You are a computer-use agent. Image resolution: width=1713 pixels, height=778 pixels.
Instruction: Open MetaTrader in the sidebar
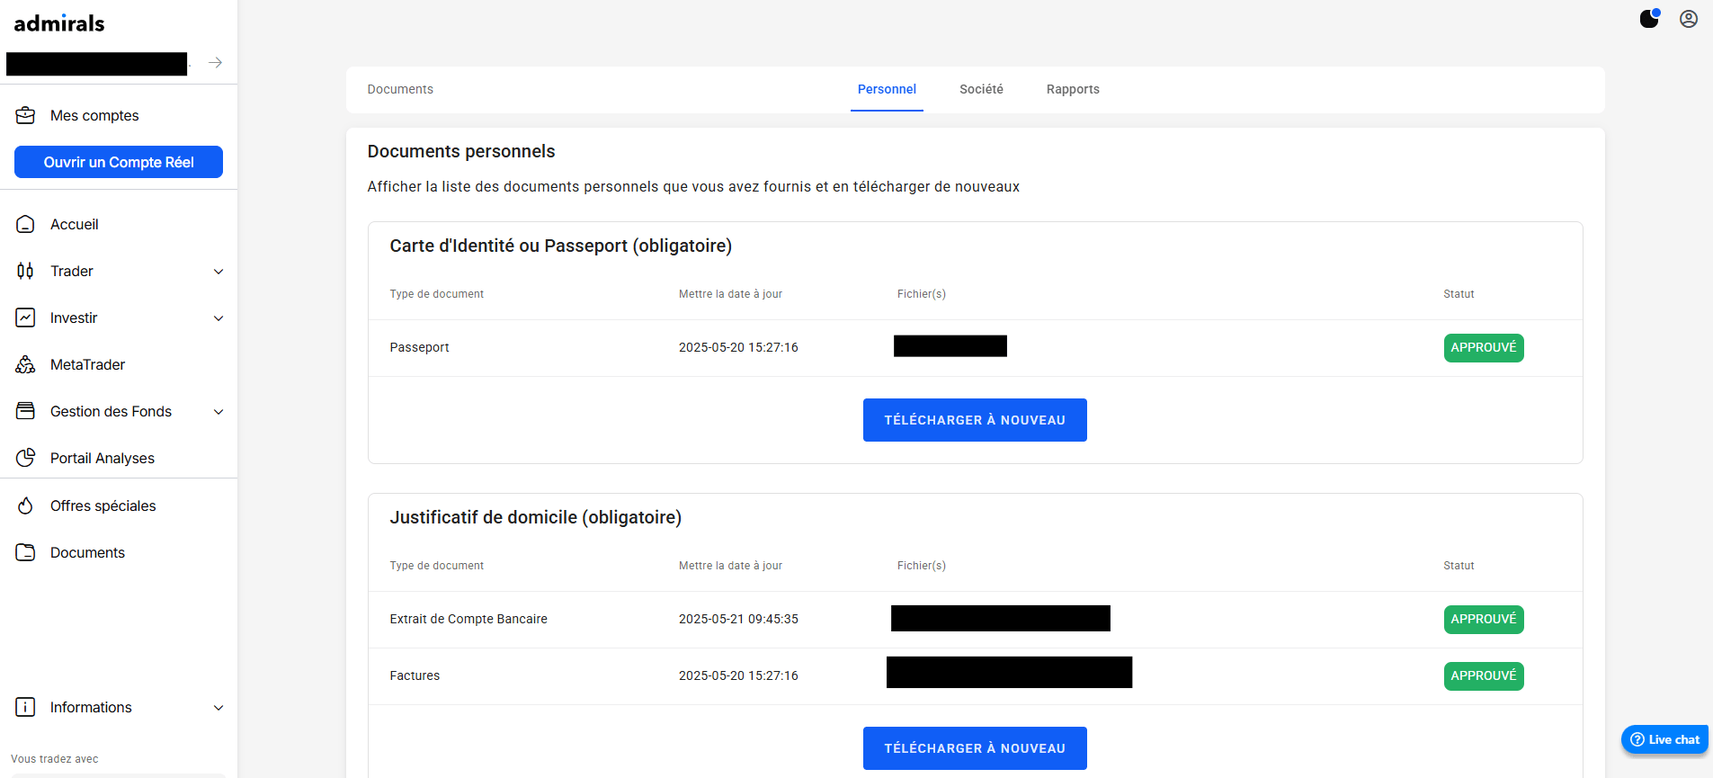click(x=87, y=364)
